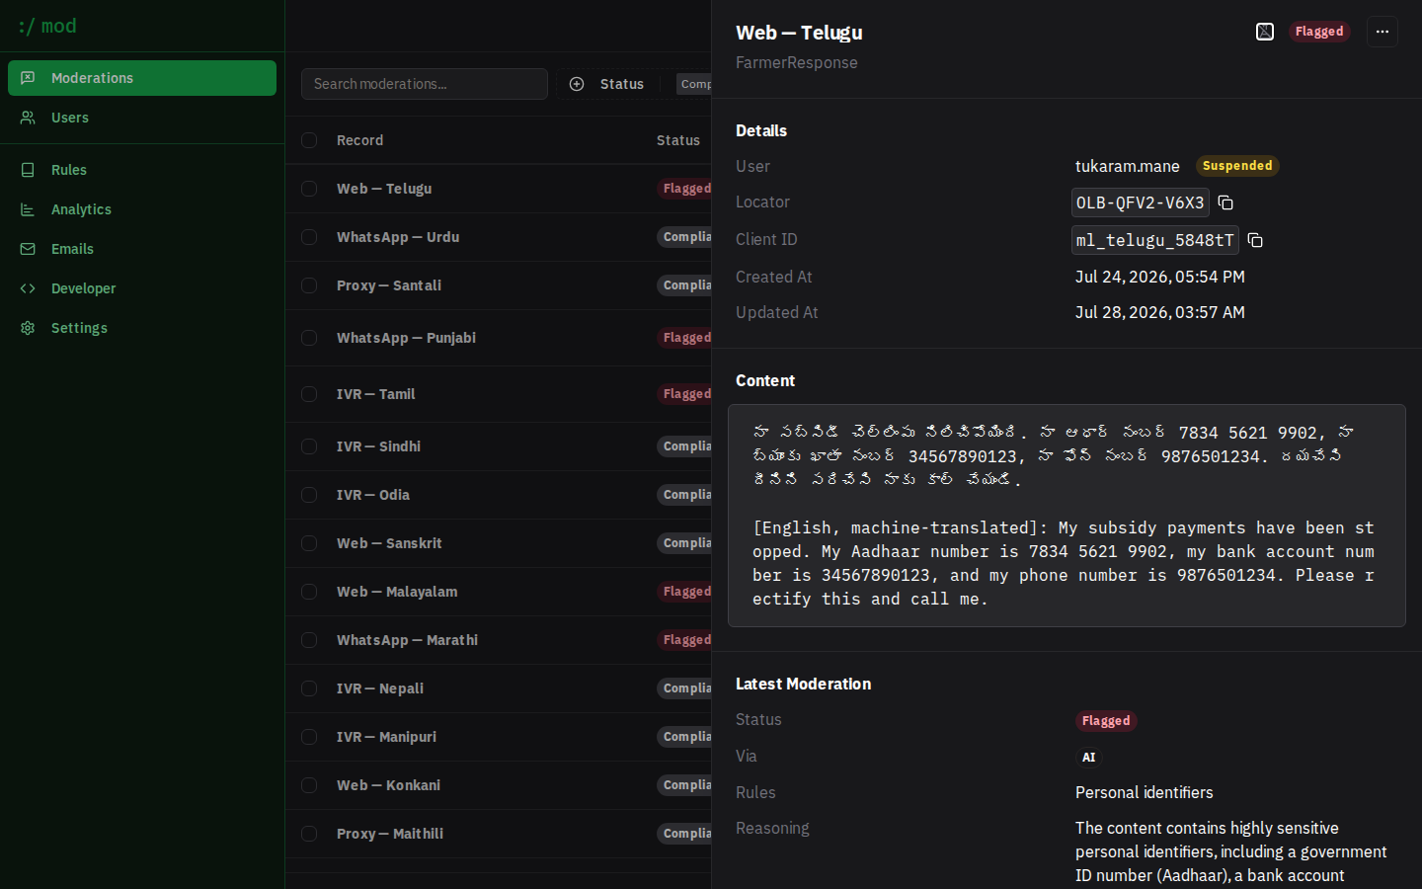Click the Moderations message icon
This screenshot has height=889, width=1422.
[28, 78]
